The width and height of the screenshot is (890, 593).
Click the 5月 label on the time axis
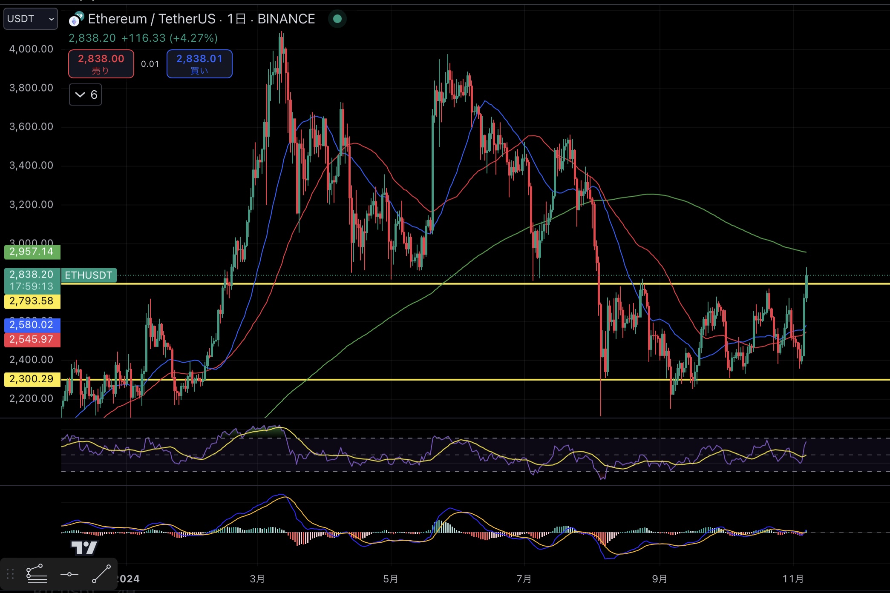coord(391,579)
